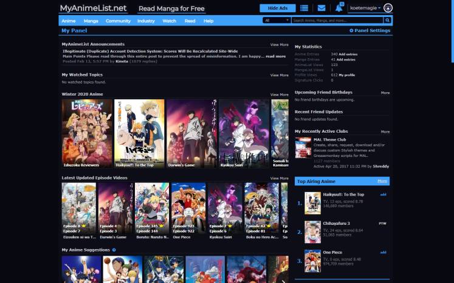Viewport: 454px width, 283px height.
Task: Open the list icon in header
Action: pos(304,8)
